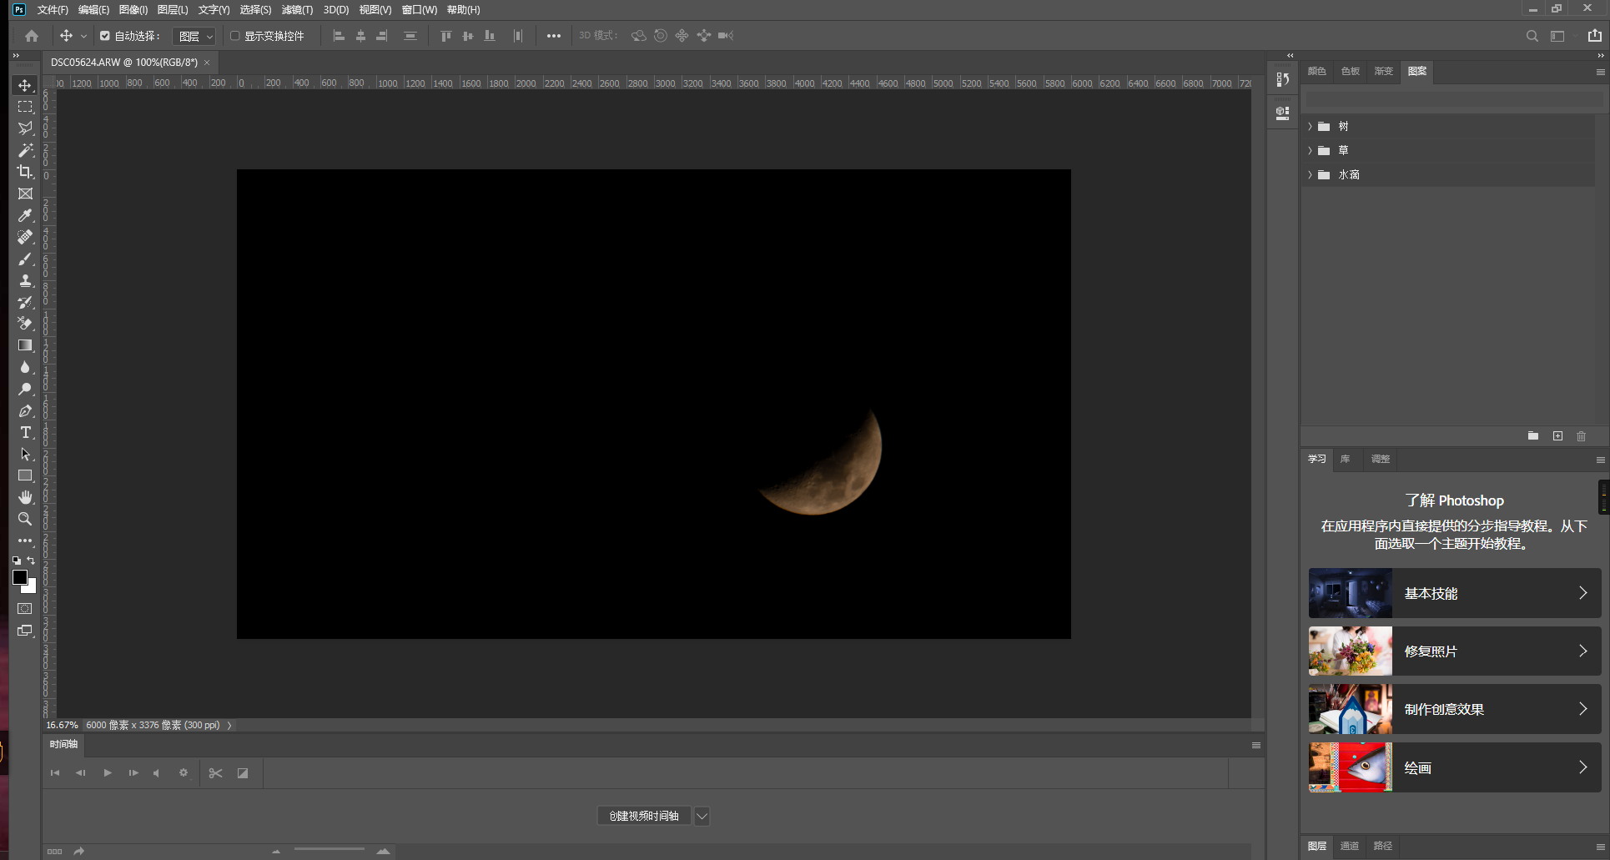Image resolution: width=1610 pixels, height=860 pixels.
Task: Open the 修复照片 tutorial card
Action: pyautogui.click(x=1454, y=651)
